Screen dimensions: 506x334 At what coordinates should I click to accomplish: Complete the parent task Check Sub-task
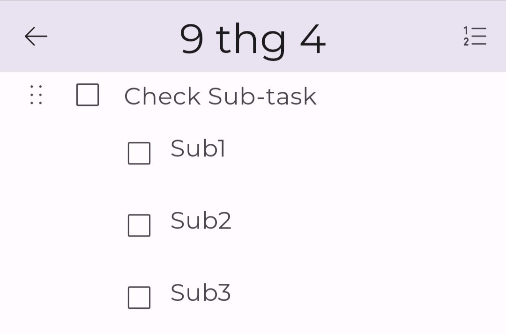[88, 95]
